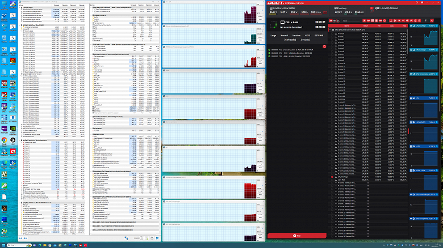443x248 pixels.
Task: Collapse the CPU [#0] Intel Core Ultra group in OCCT
Action: pyautogui.click(x=330, y=29)
